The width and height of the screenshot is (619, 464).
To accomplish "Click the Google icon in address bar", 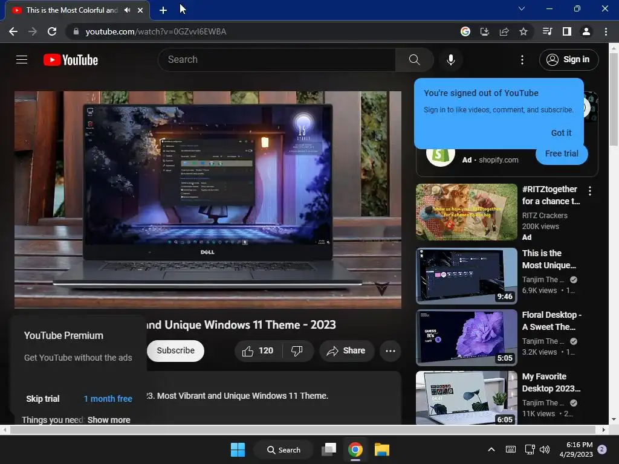I will tap(465, 31).
